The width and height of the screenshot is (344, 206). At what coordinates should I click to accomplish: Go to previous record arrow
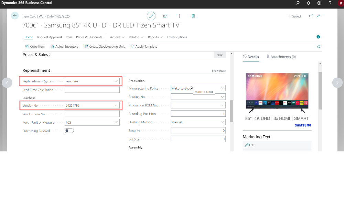[x=7, y=83]
